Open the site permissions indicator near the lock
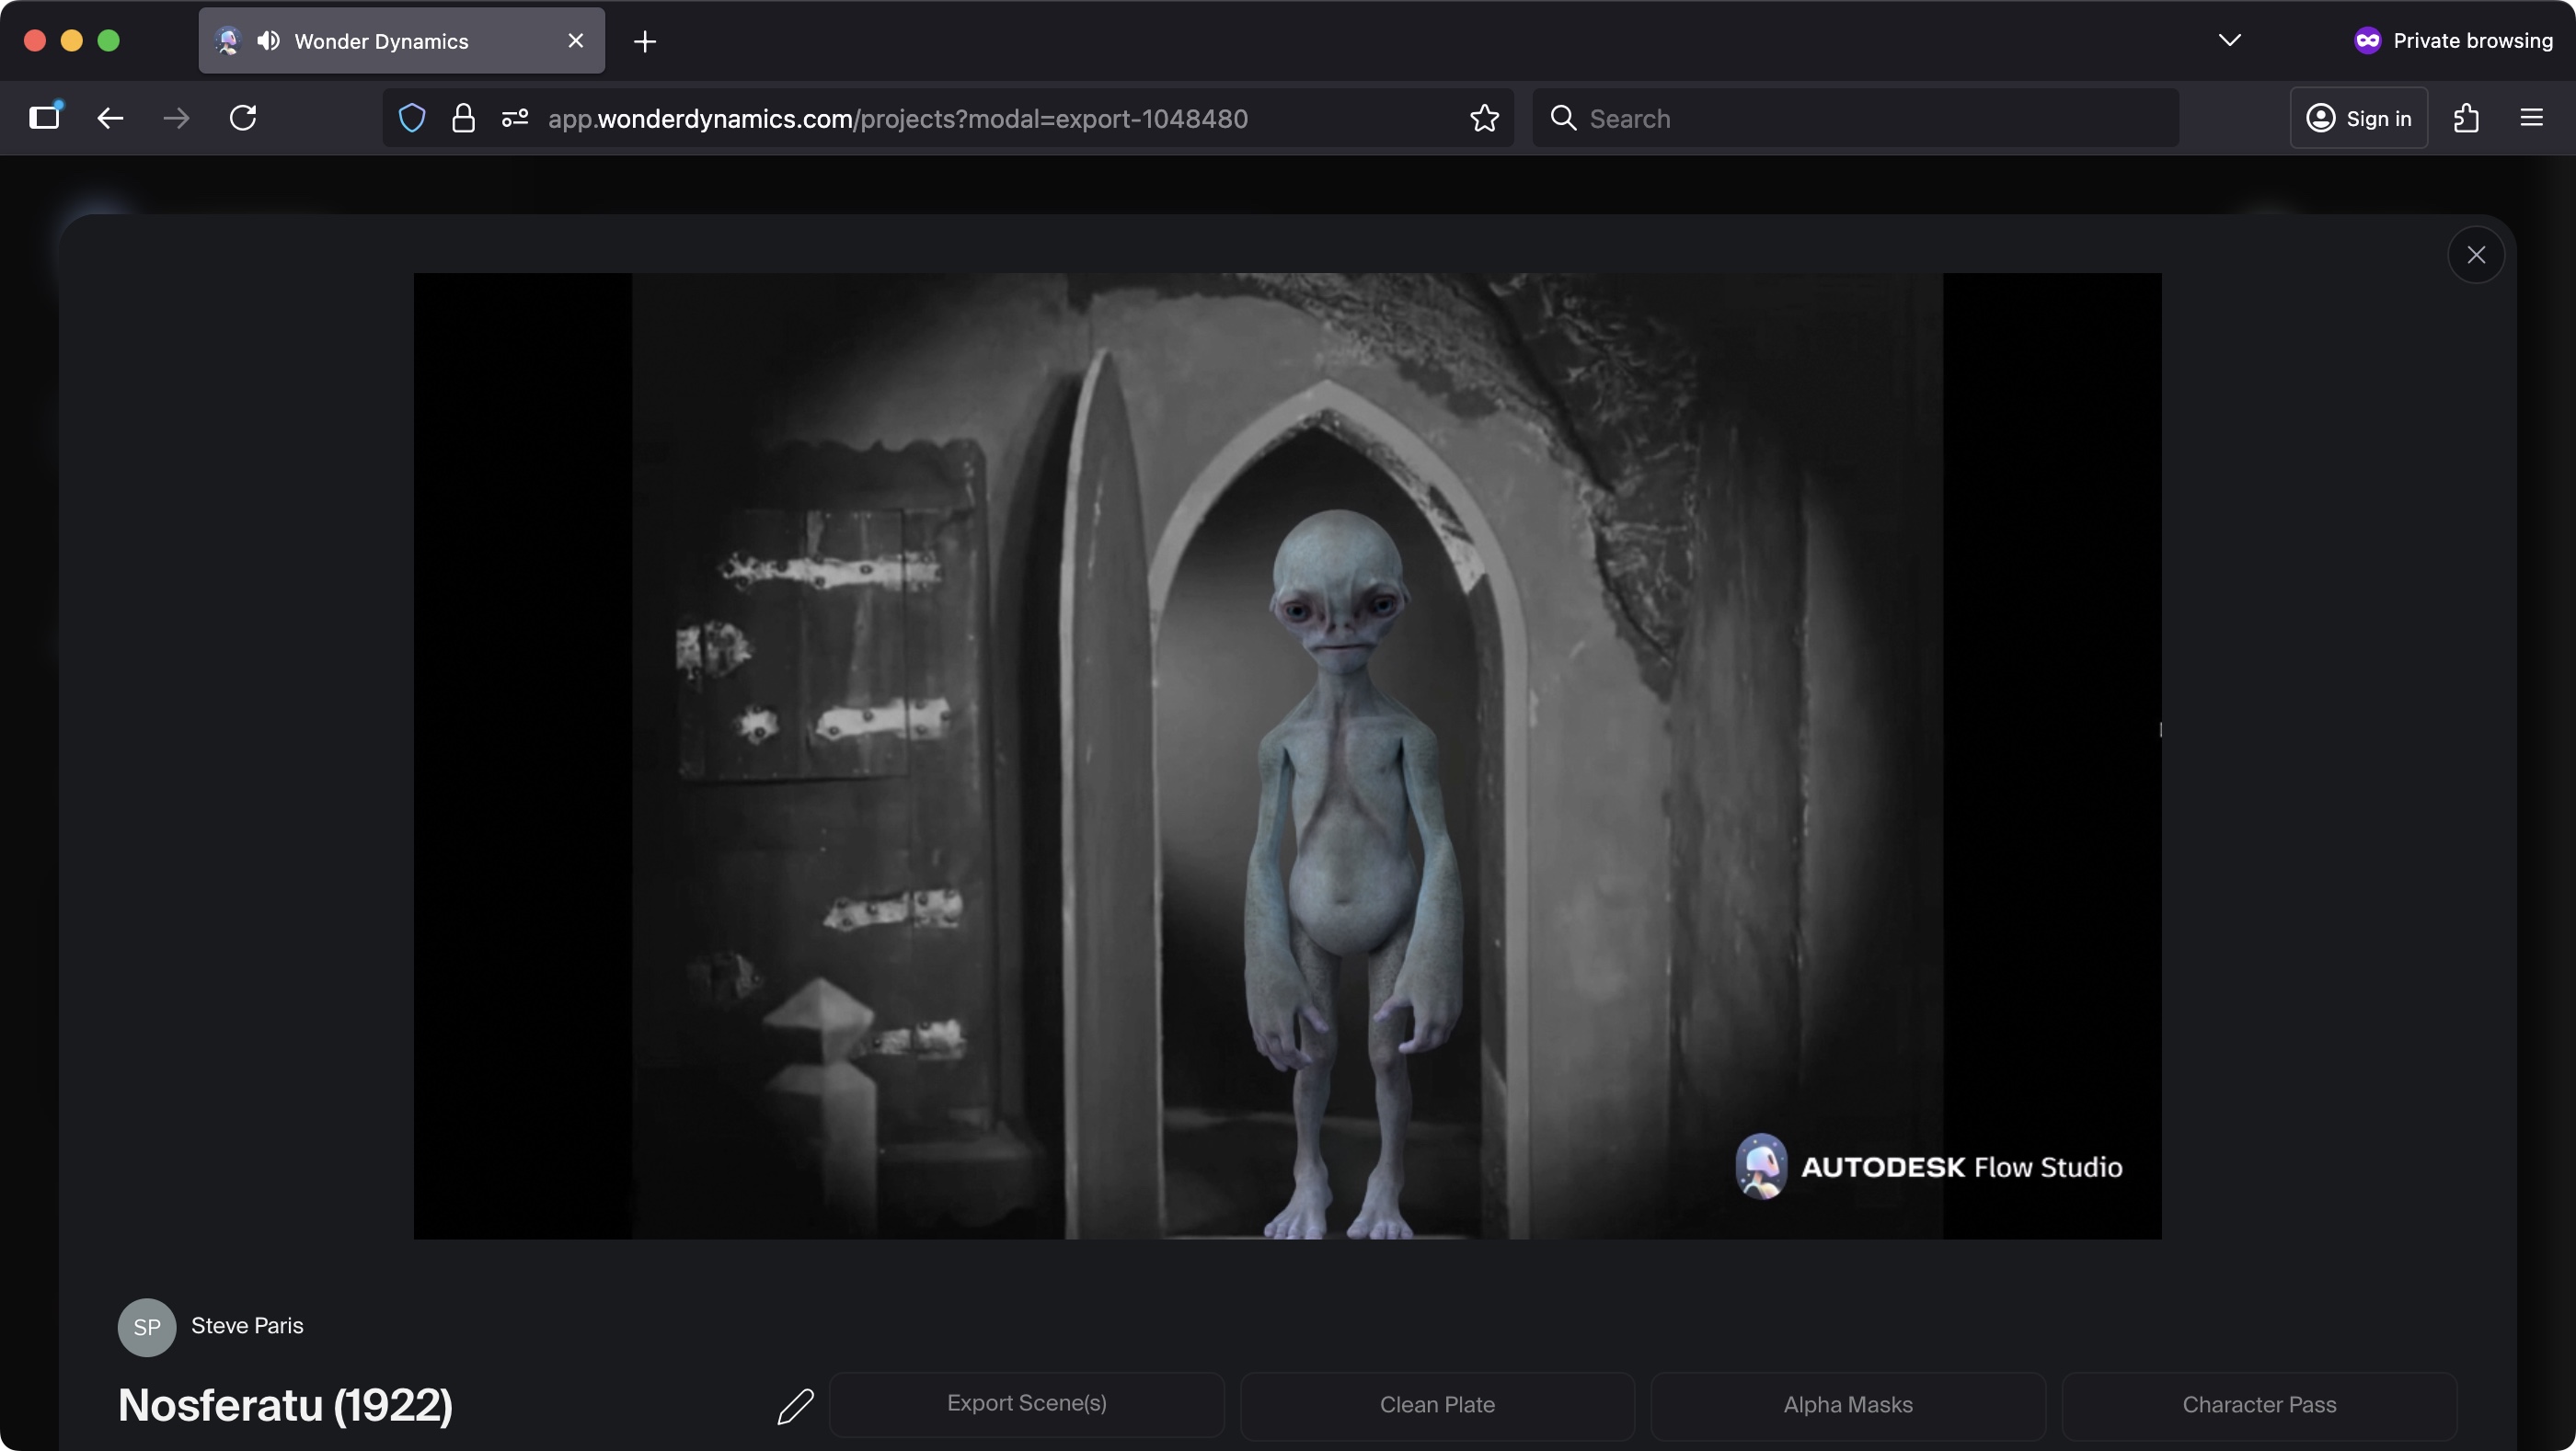 point(514,118)
